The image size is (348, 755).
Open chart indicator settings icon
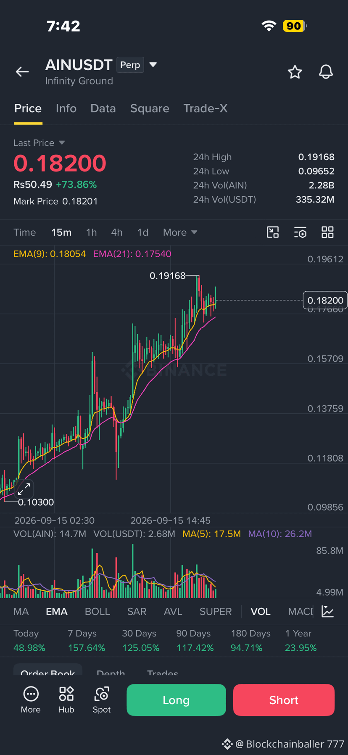point(300,232)
